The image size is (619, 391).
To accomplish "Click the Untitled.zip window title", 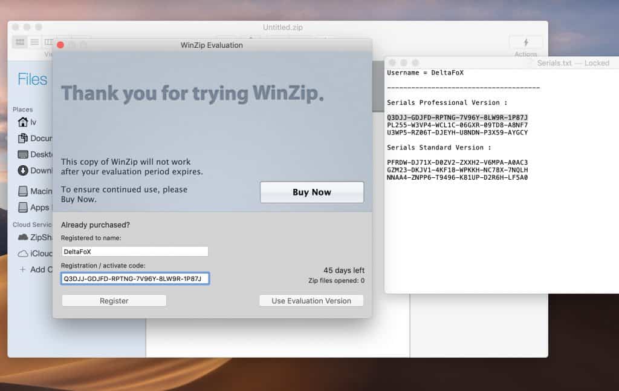I will (283, 27).
